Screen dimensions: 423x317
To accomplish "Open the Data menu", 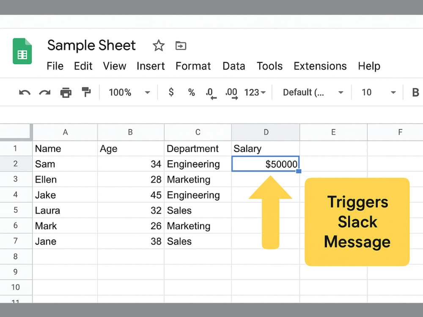I will pyautogui.click(x=233, y=66).
